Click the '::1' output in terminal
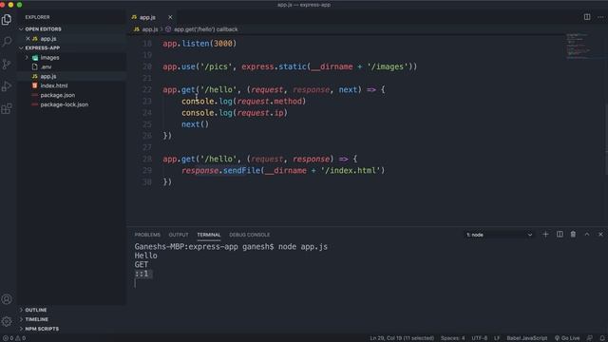Image resolution: width=608 pixels, height=342 pixels. coord(142,274)
